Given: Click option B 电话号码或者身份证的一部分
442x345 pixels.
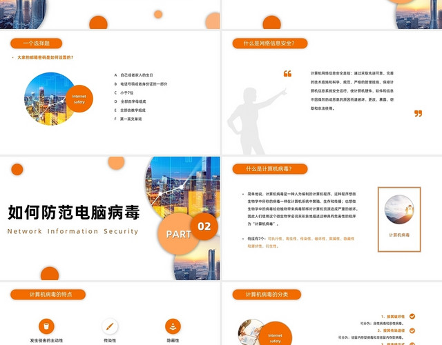Looking at the screenshot, I should [x=141, y=84].
